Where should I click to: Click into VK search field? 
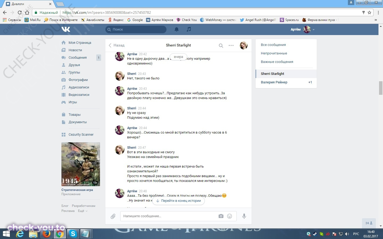(x=136, y=29)
